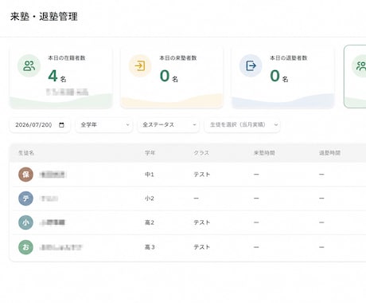
Task: Click the 2026/07/20 date input field
Action: point(40,124)
